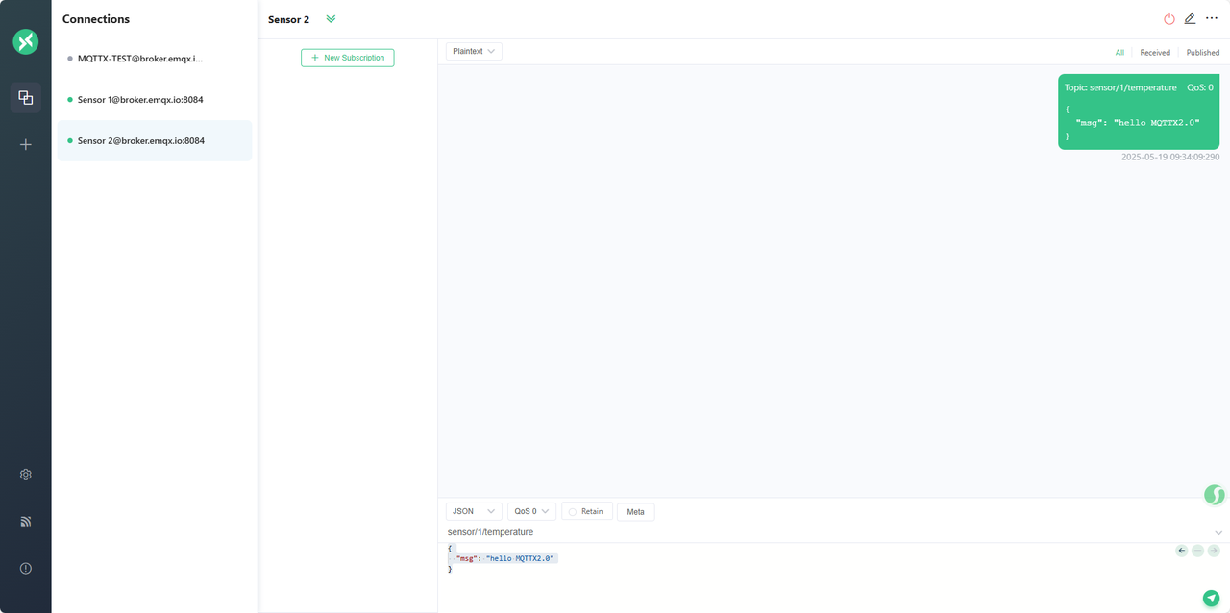
Task: Edit connection with the pencil icon
Action: coord(1190,19)
